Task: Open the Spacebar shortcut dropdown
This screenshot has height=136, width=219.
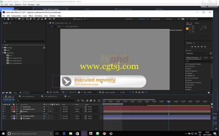Action: pos(197,53)
